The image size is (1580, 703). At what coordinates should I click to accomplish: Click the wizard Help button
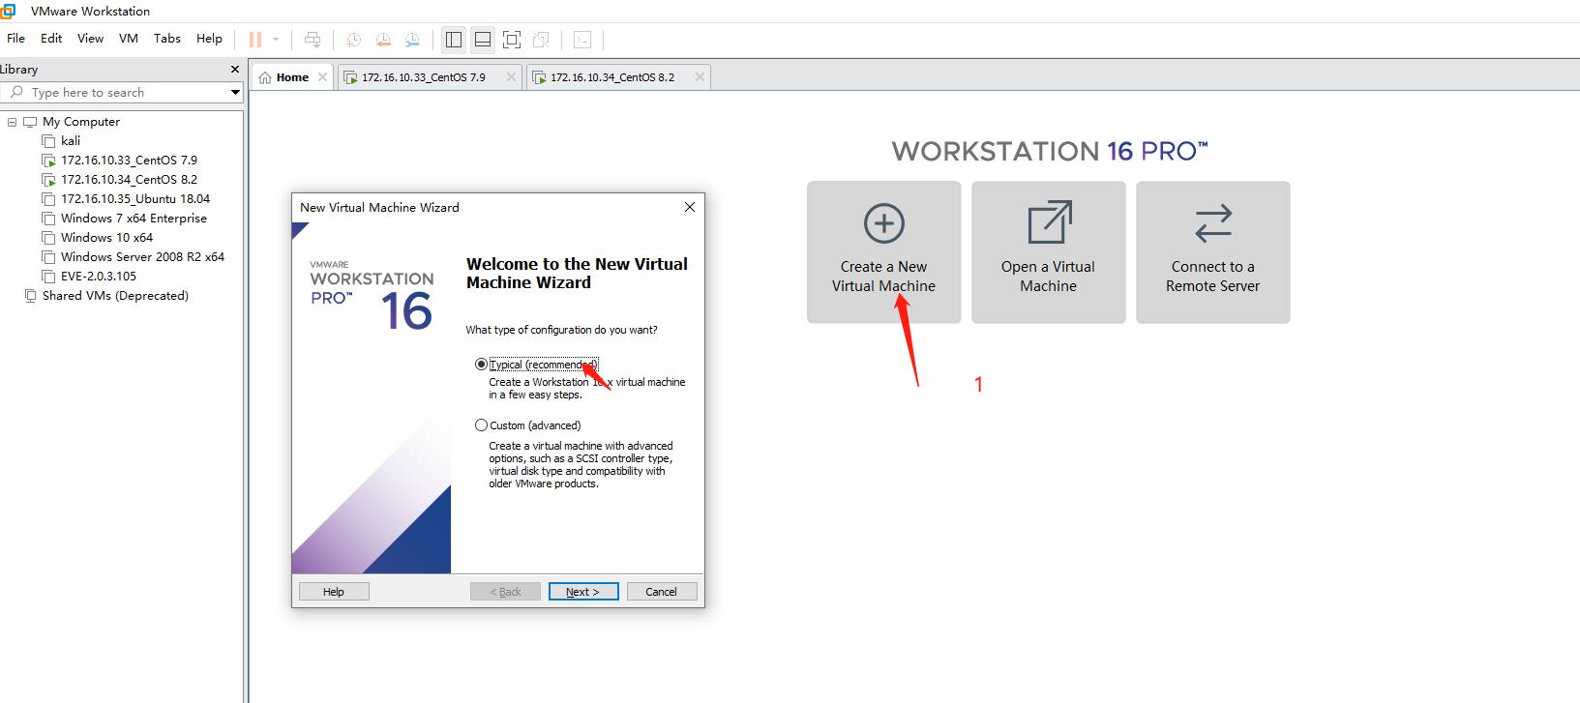(334, 592)
